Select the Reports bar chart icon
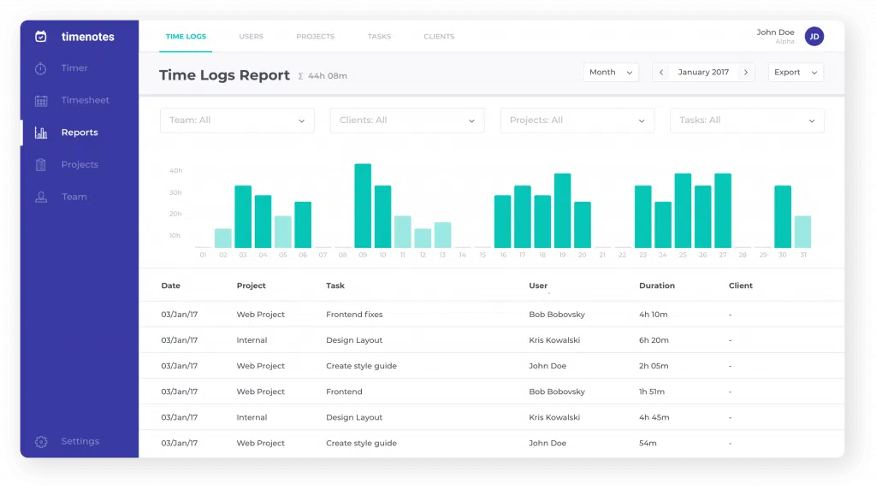This screenshot has height=489, width=876. (x=41, y=133)
